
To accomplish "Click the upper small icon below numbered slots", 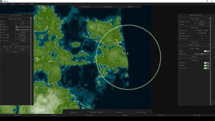I will (x=213, y=101).
